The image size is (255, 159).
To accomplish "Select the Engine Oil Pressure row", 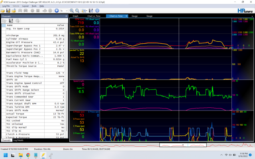I will click(33, 42).
